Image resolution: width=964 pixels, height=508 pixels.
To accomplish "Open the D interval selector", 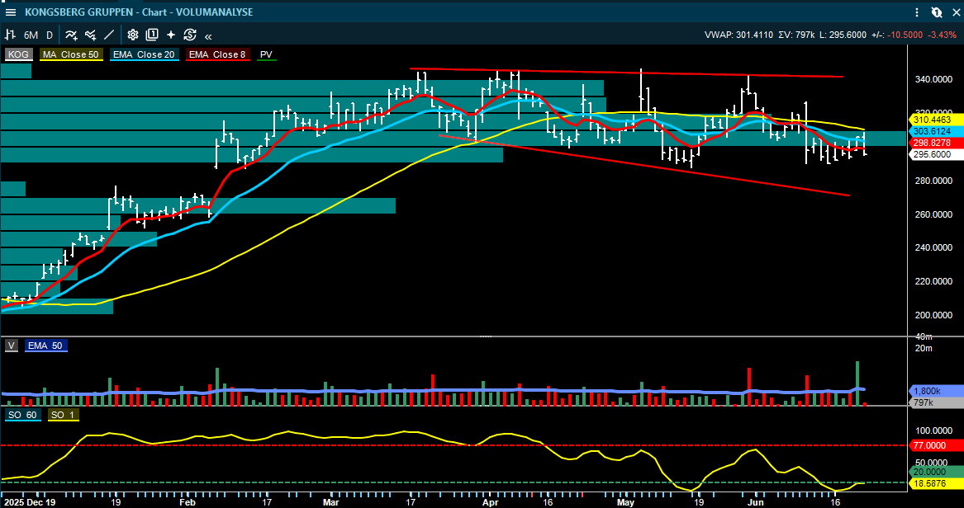I will click(x=50, y=35).
